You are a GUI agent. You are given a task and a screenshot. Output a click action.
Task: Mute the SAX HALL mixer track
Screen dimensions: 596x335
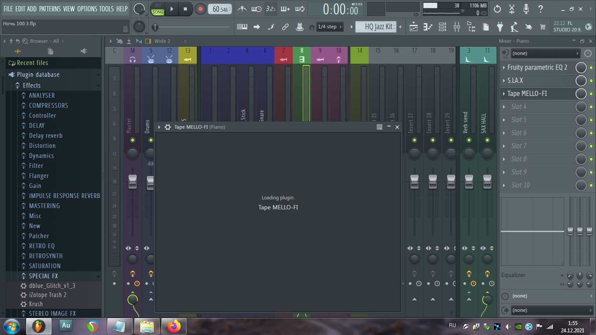tap(487, 140)
